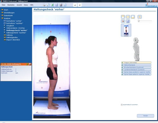The width and height of the screenshot is (158, 123).
Task: Click the posture photo of standing woman
Action: pyautogui.click(x=52, y=67)
